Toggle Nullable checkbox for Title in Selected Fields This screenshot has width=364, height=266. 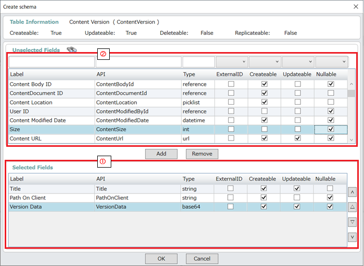(330, 188)
